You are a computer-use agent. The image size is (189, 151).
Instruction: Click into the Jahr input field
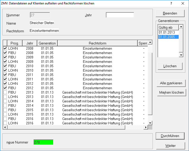[x=120, y=15]
